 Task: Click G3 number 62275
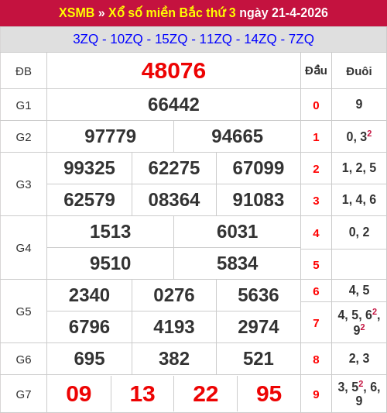174,168
